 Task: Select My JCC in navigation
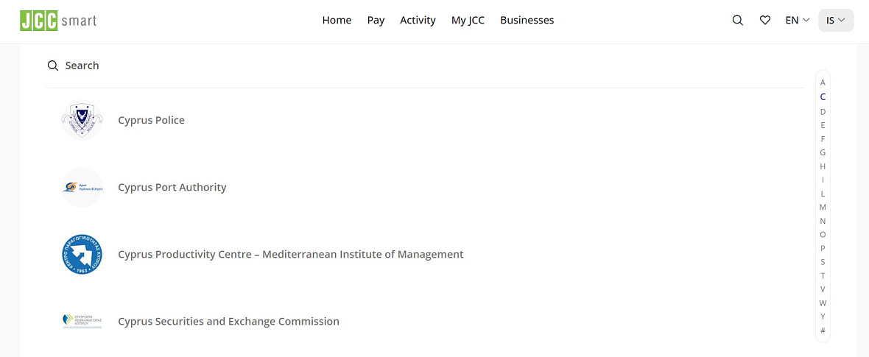click(x=468, y=21)
